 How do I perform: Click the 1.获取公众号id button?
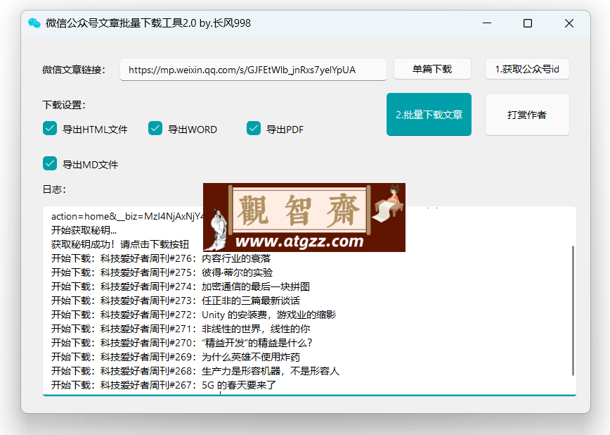pyautogui.click(x=527, y=69)
